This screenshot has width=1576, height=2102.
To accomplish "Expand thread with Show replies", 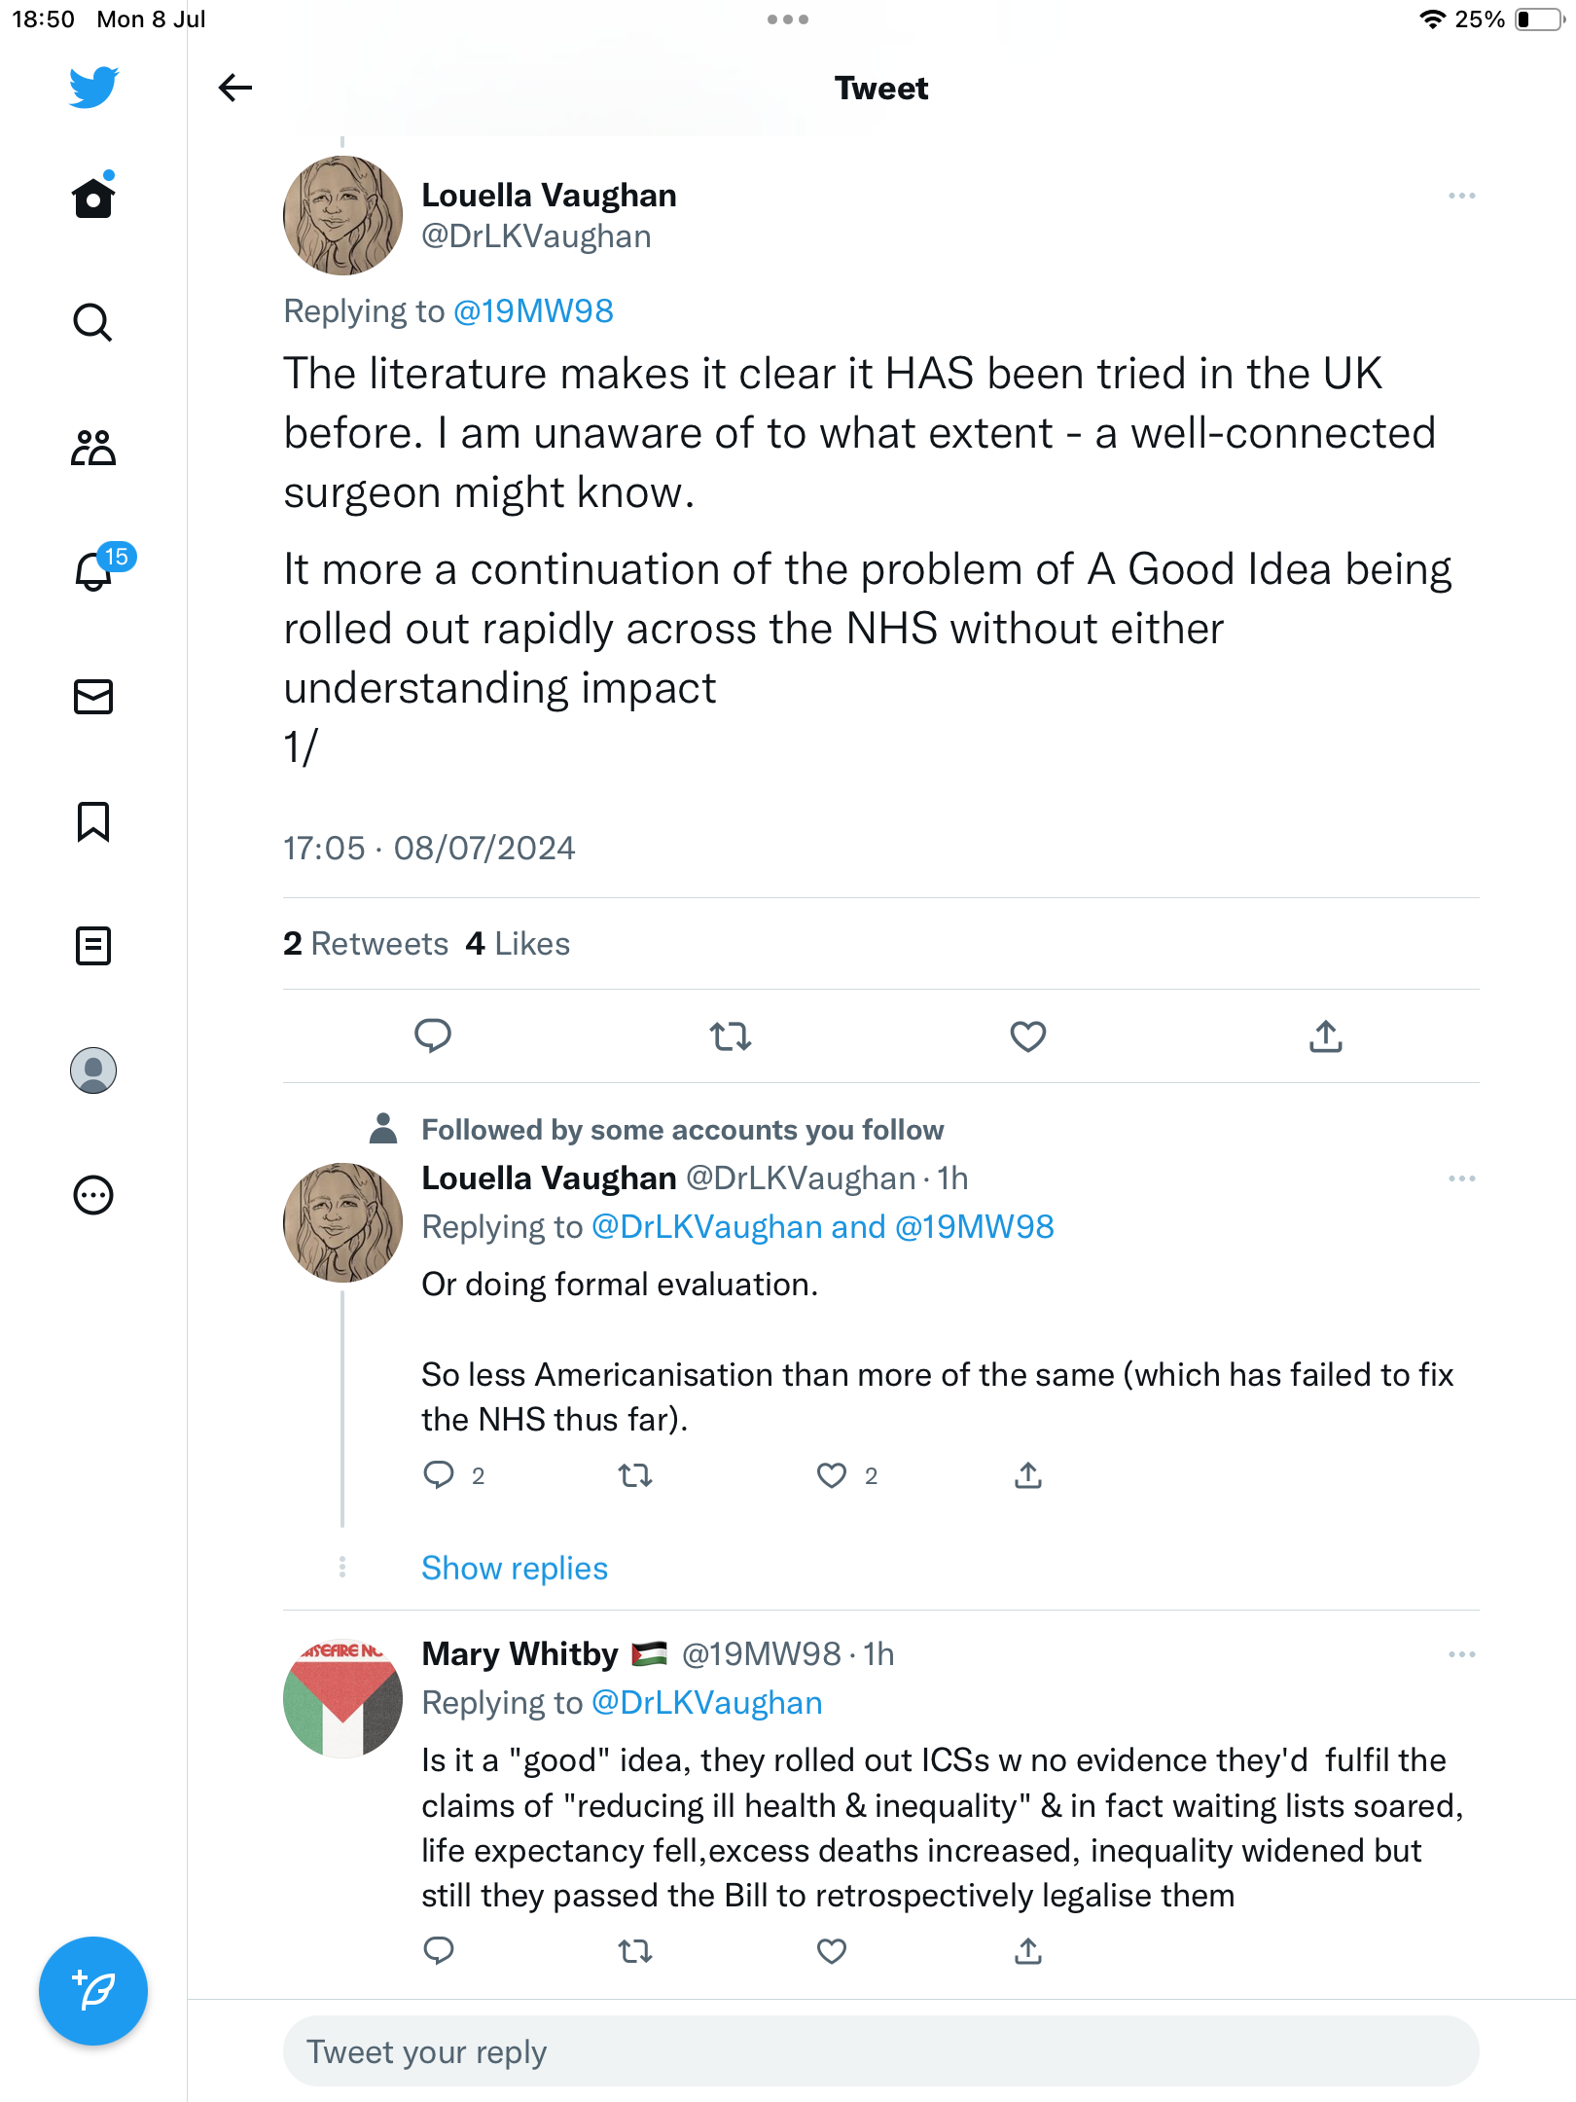I will [x=514, y=1568].
